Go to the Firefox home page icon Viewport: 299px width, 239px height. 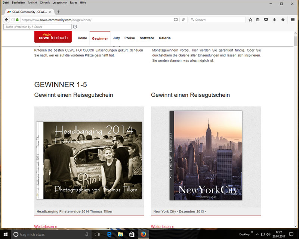tap(283, 19)
